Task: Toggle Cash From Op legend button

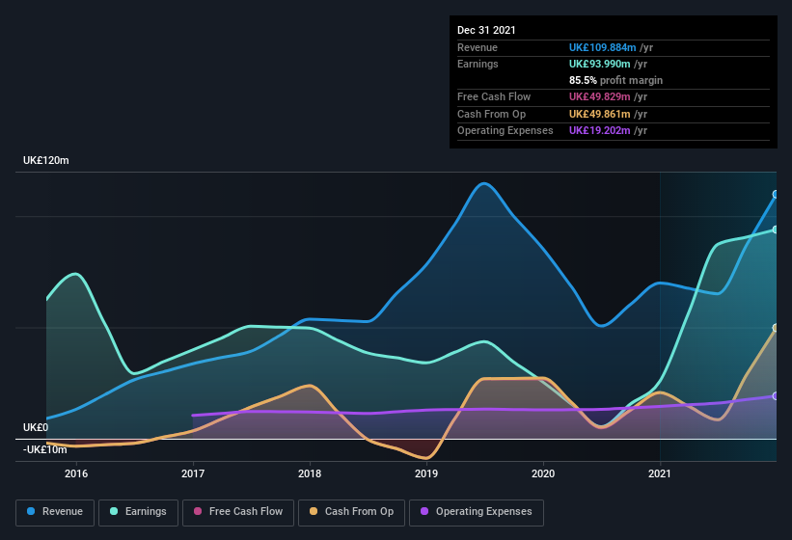Action: 349,512
